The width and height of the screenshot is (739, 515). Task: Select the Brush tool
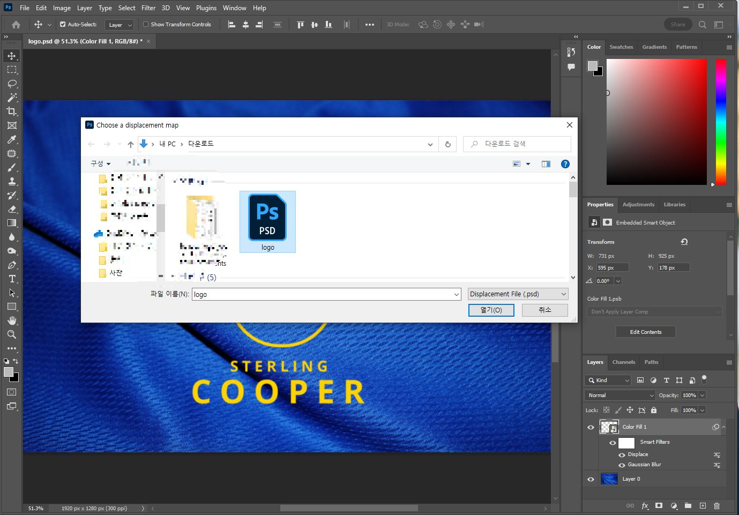click(12, 167)
